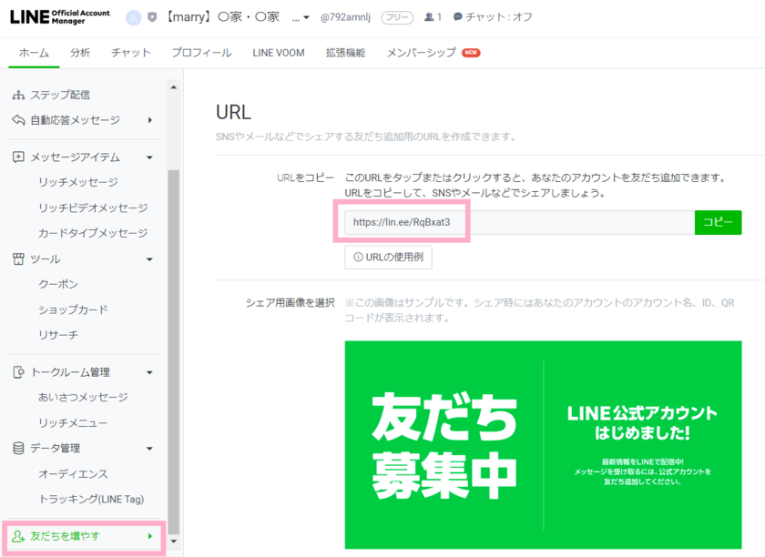Click the chat status speech bubble icon
Image resolution: width=765 pixels, height=557 pixels.
pyautogui.click(x=457, y=17)
